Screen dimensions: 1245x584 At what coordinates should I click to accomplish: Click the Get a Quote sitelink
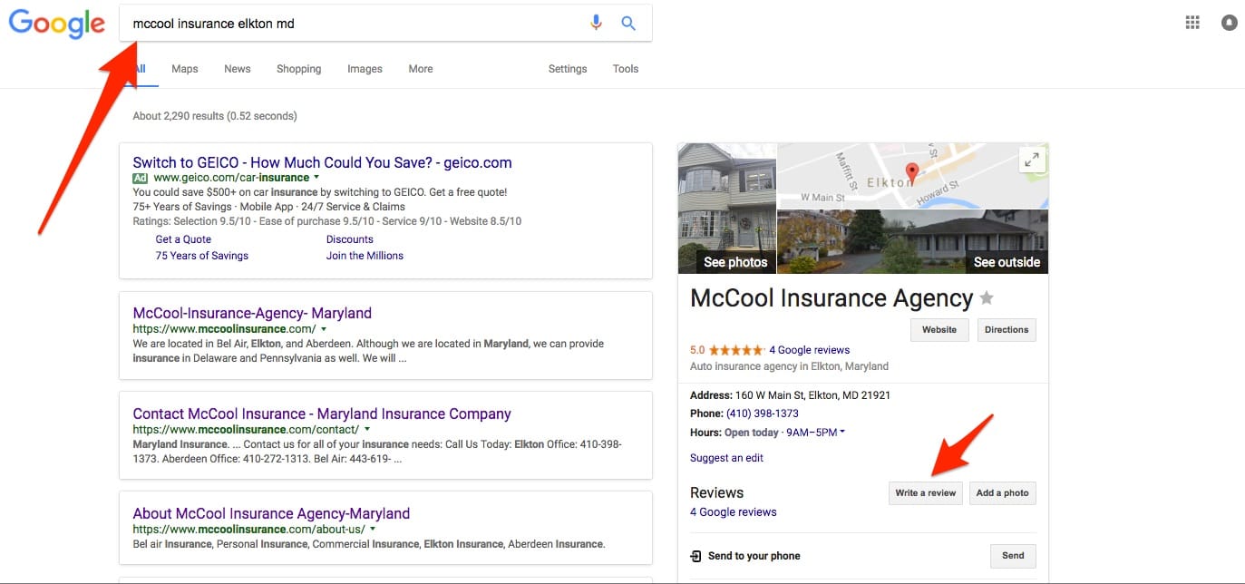[183, 239]
